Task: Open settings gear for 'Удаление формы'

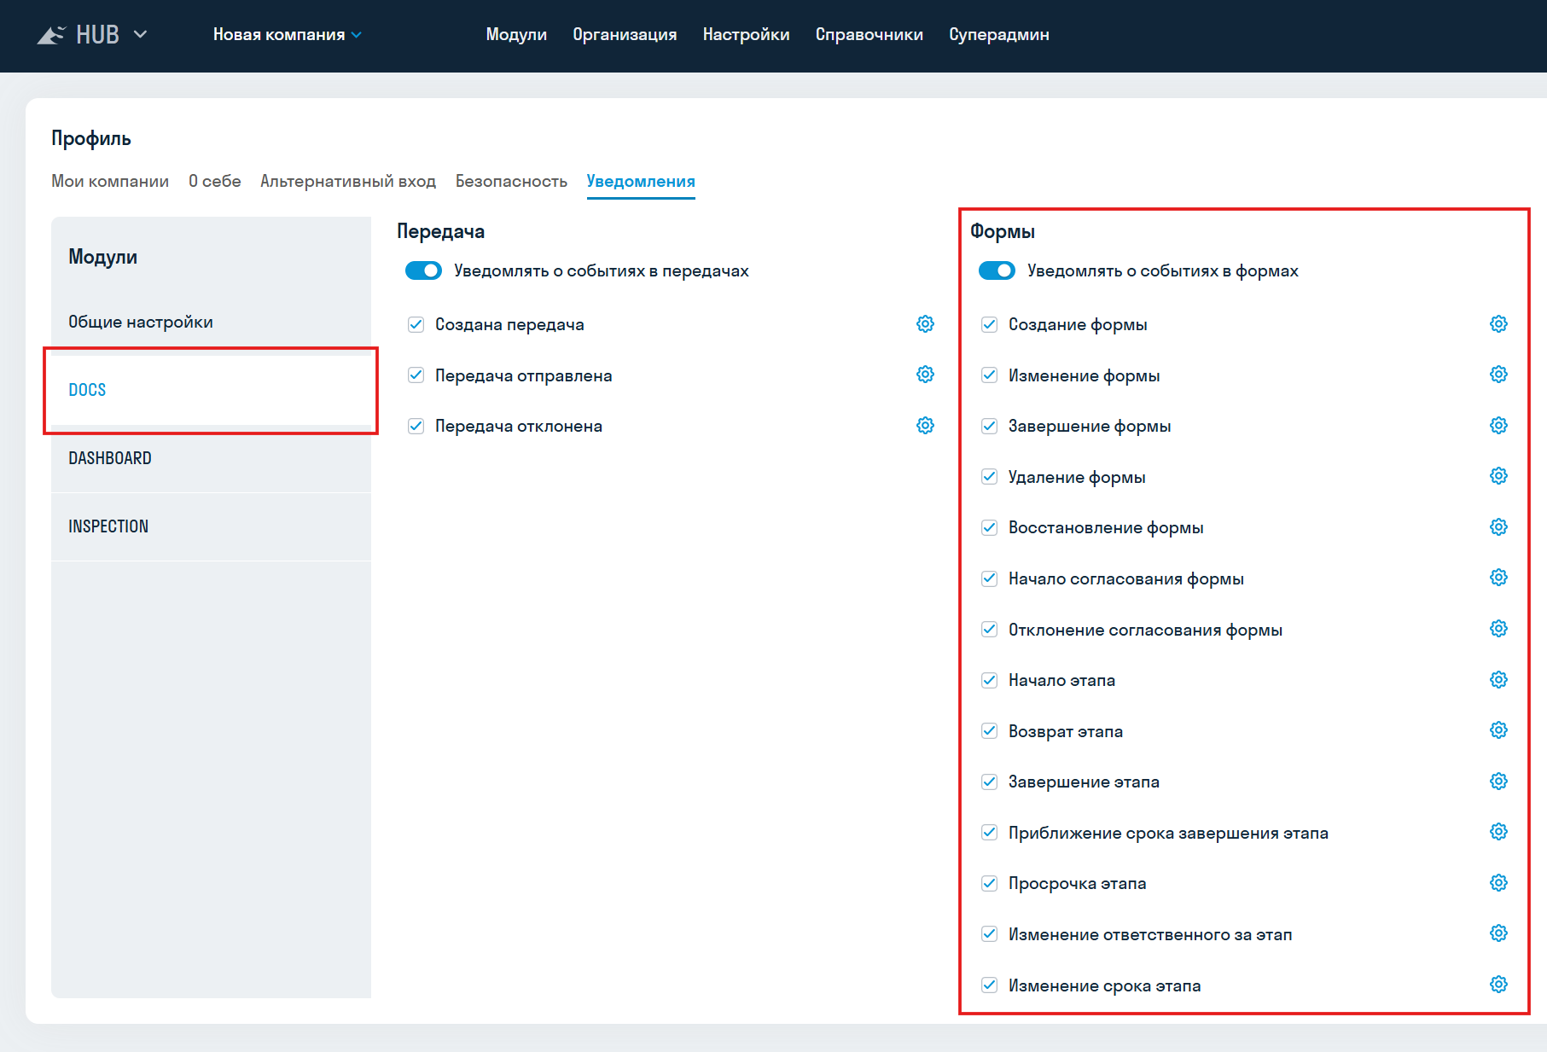Action: pos(1498,476)
